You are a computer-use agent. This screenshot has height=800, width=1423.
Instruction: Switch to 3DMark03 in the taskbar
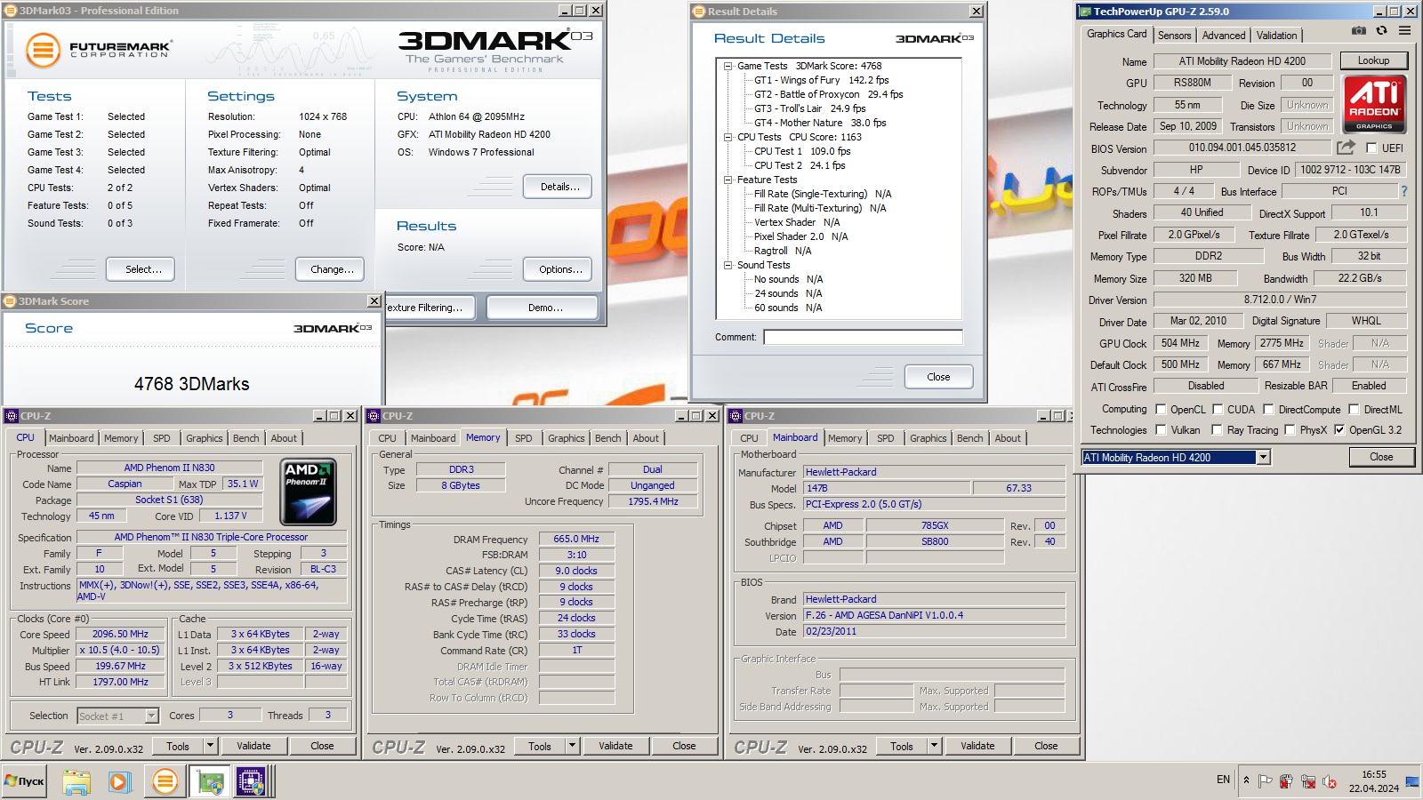pos(165,782)
